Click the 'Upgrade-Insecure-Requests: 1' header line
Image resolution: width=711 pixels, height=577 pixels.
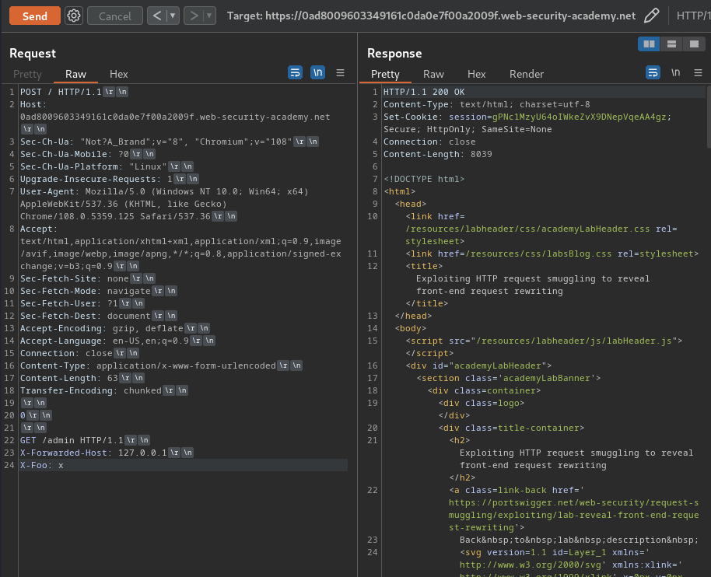coord(96,179)
